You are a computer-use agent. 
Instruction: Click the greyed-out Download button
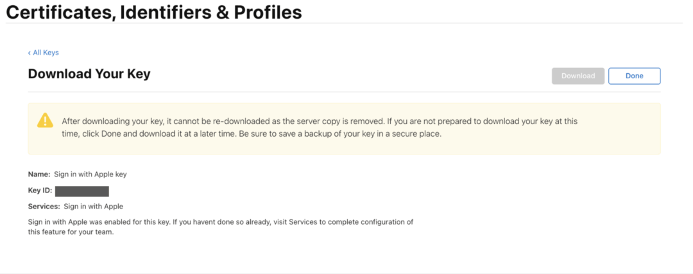pos(578,76)
